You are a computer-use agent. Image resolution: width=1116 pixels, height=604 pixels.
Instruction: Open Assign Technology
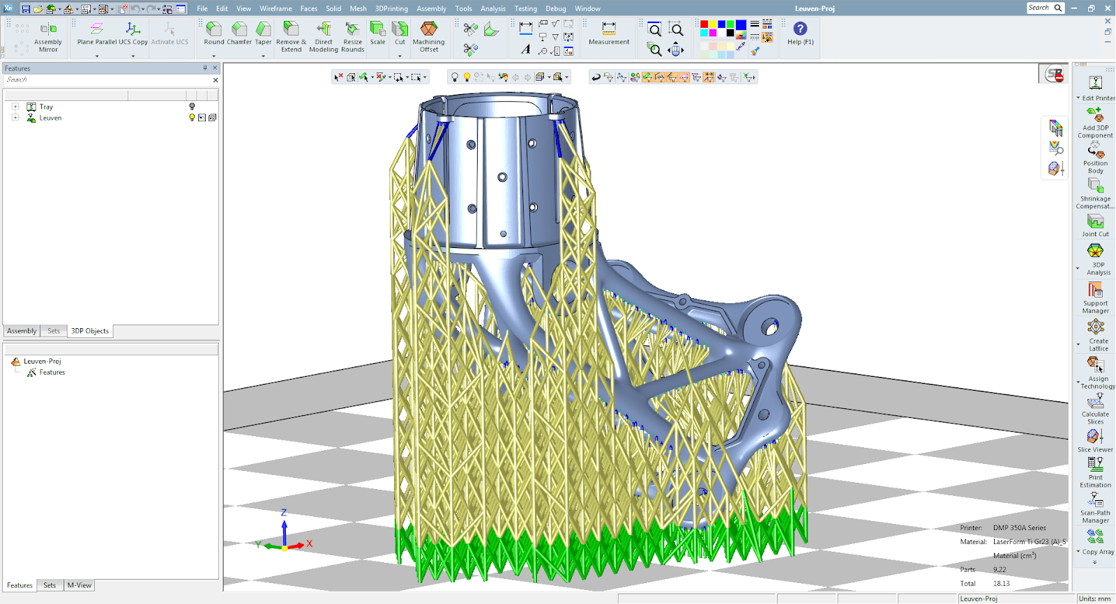click(1097, 373)
